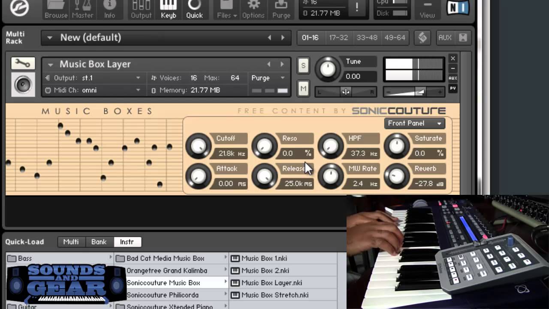549x309 pixels.
Task: Load next multi with right arrow
Action: tap(283, 38)
